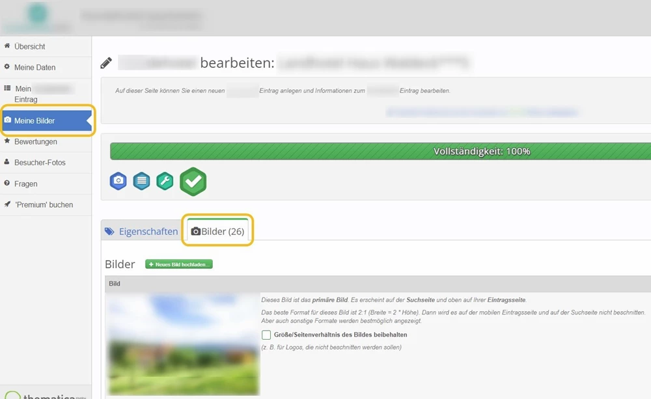The image size is (651, 399).
Task: Click the thematica logo at the bottom
Action: click(40, 393)
